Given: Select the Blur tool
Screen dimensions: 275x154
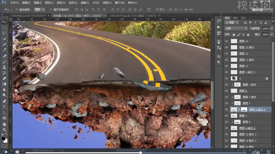Looking at the screenshot, I should tap(4, 90).
